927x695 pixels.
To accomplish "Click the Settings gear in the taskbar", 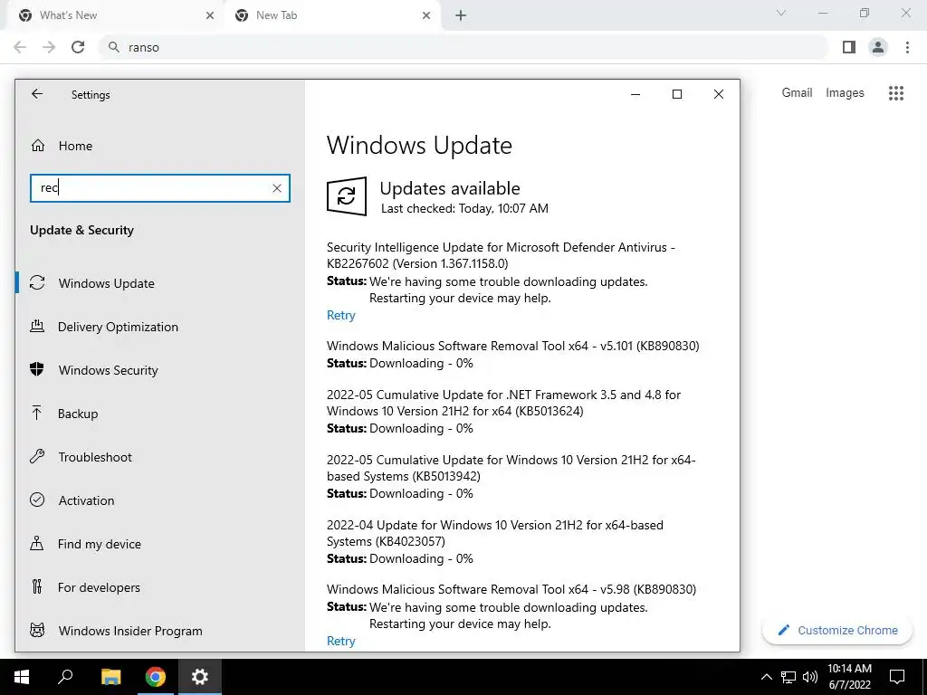I will click(200, 677).
